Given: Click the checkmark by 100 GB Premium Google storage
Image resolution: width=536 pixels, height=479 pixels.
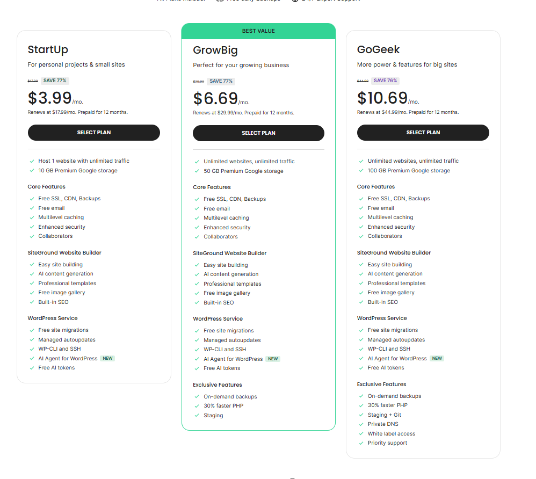Looking at the screenshot, I should tap(361, 171).
